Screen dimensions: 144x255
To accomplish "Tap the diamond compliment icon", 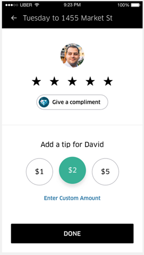I will (x=44, y=102).
